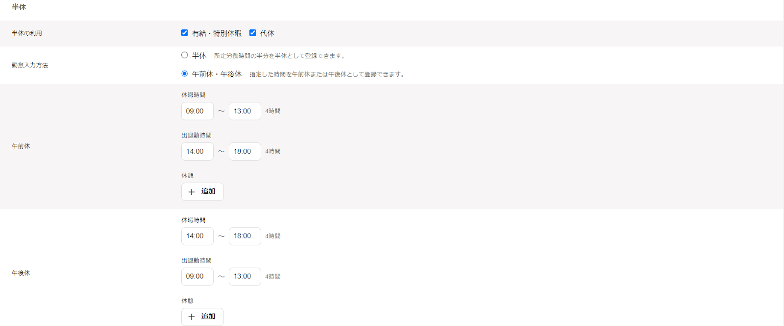Viewport: 784px width, 326px height.
Task: Uncheck the 代休 checkbox
Action: [253, 33]
